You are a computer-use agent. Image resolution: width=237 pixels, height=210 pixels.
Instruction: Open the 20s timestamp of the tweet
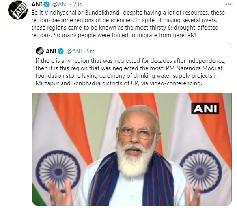click(x=77, y=4)
